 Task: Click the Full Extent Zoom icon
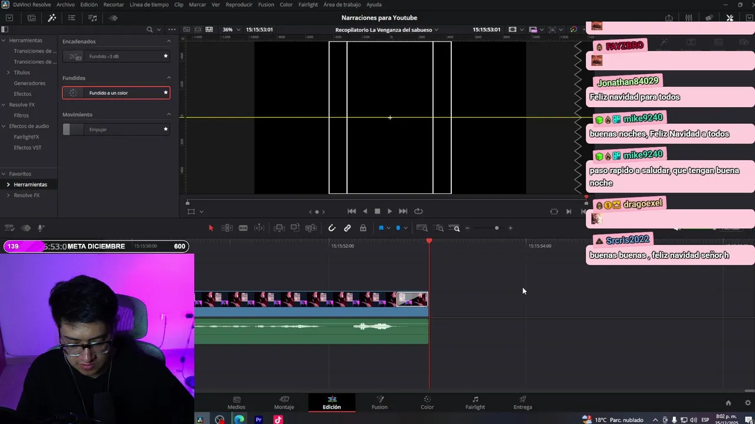pyautogui.click(x=422, y=228)
